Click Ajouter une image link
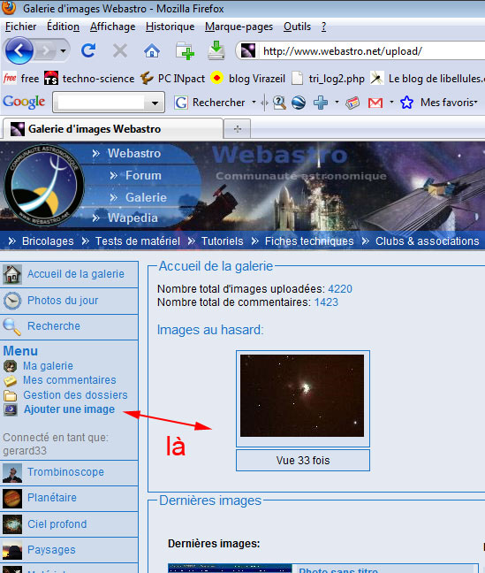Viewport: 485px width, 573px height. point(69,409)
